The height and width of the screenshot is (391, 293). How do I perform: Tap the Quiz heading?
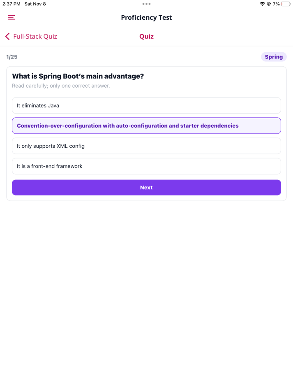click(x=146, y=37)
